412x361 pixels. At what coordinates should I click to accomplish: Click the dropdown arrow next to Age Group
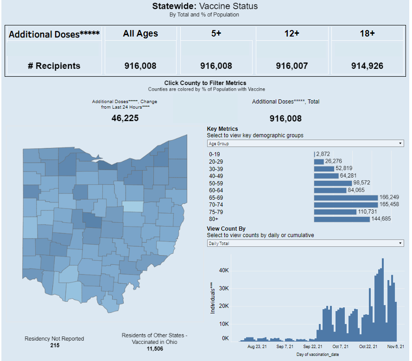(x=400, y=144)
